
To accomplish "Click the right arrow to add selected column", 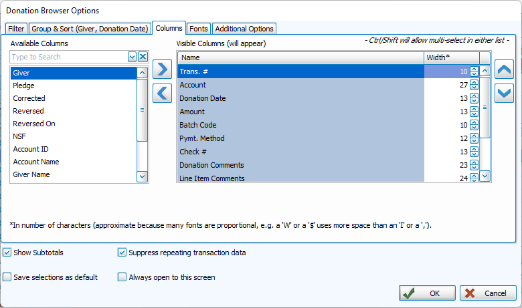I will (162, 69).
